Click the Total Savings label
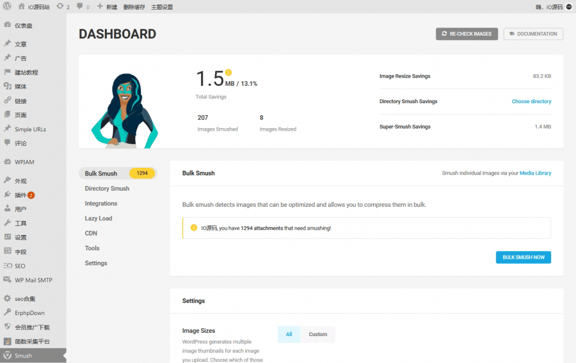The width and height of the screenshot is (576, 363). coord(211,97)
